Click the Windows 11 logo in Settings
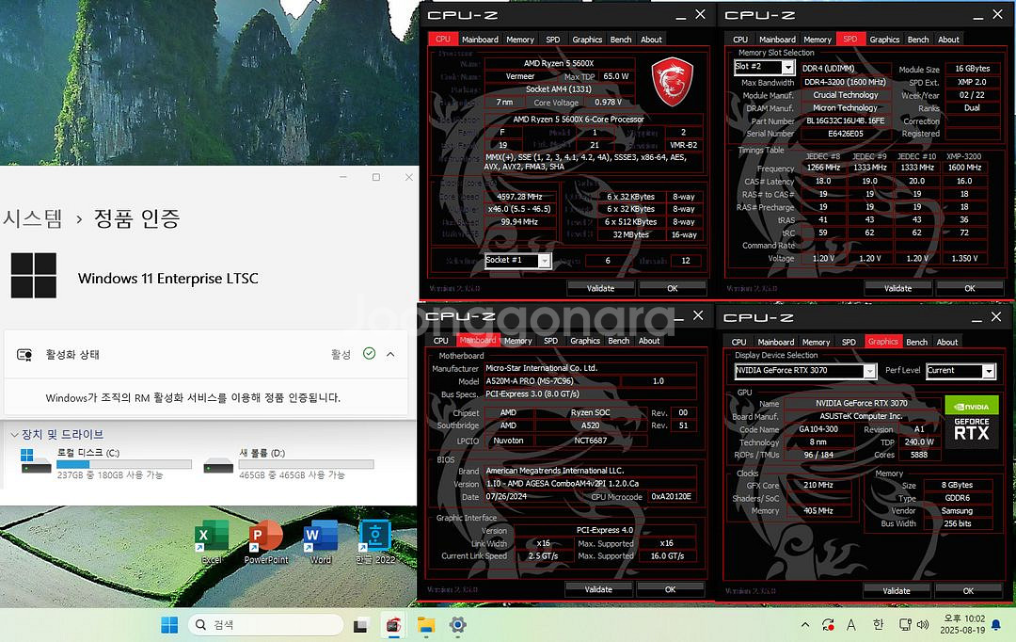 [34, 275]
